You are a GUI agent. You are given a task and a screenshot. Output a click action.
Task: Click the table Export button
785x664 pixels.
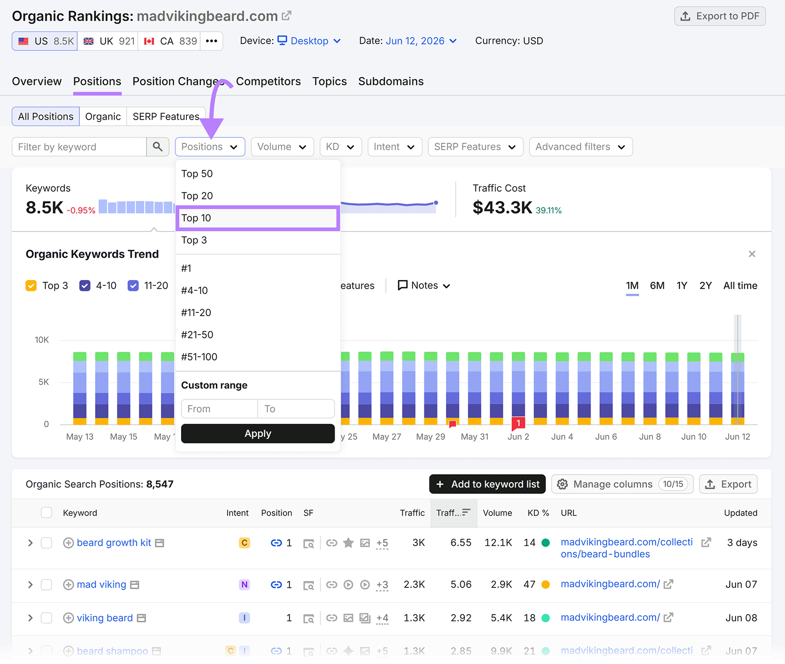[728, 484]
